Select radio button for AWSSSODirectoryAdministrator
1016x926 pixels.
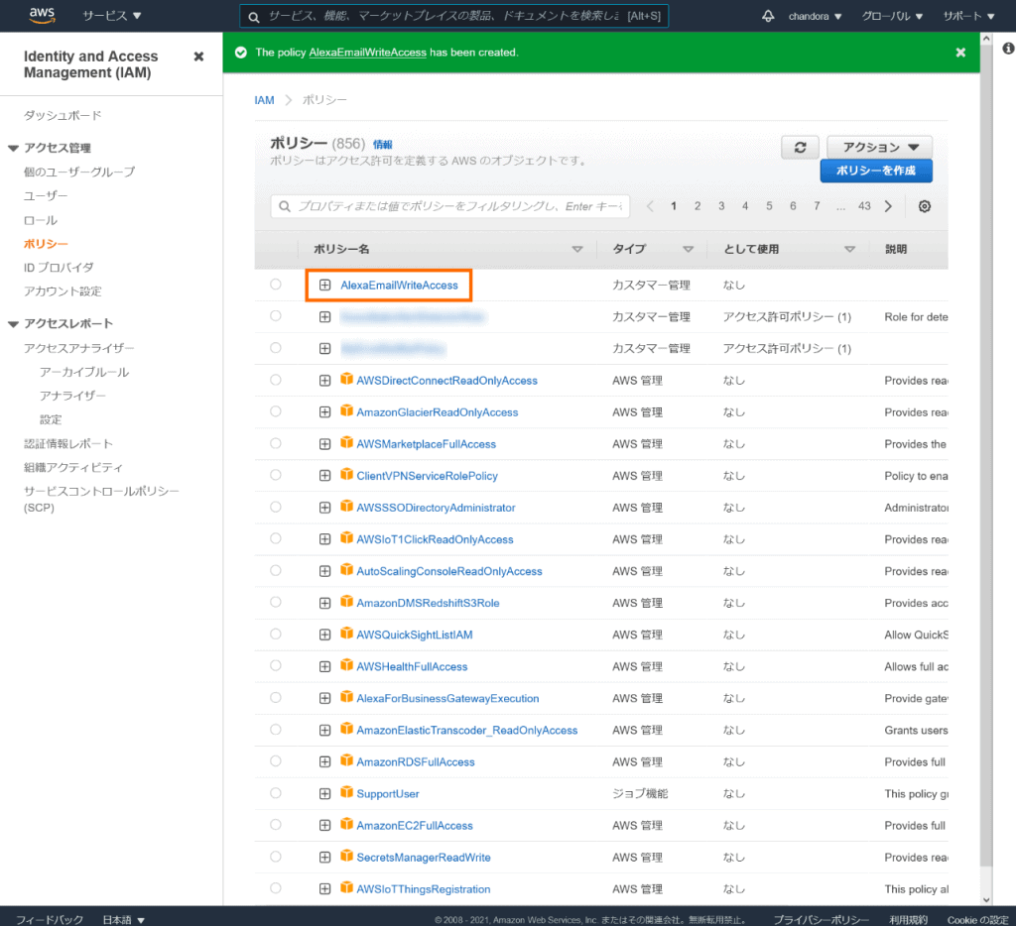[x=276, y=507]
